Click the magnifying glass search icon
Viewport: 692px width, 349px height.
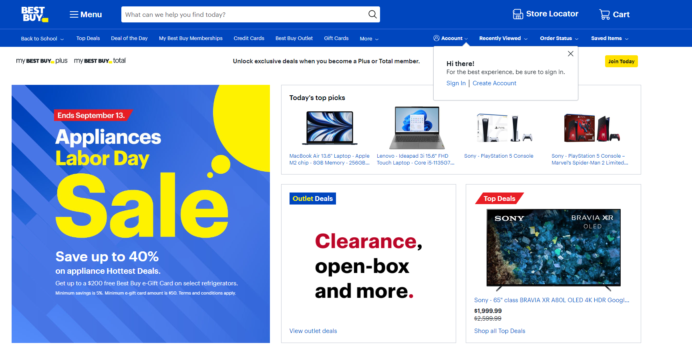372,14
